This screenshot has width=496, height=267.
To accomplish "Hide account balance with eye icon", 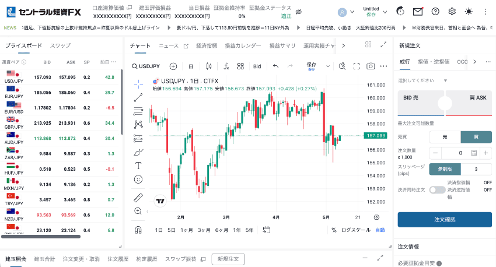I will (x=299, y=12).
